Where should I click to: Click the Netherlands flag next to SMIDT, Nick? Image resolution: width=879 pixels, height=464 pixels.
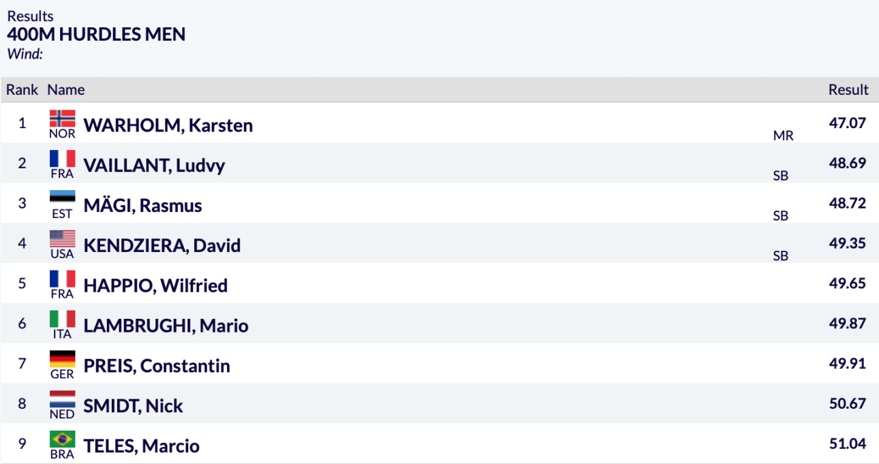coord(62,399)
